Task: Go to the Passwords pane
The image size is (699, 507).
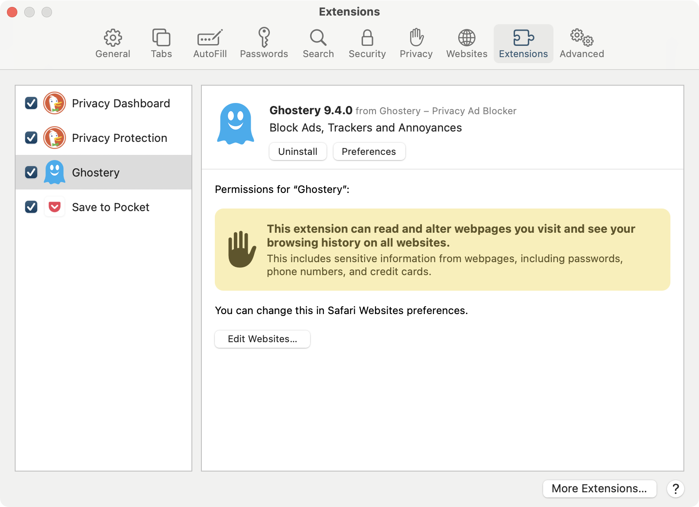Action: 264,44
